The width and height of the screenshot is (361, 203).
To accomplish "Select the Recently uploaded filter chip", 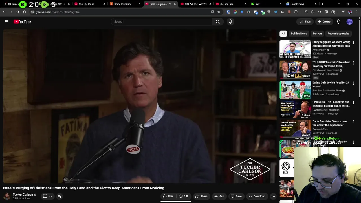I will coord(338,34).
